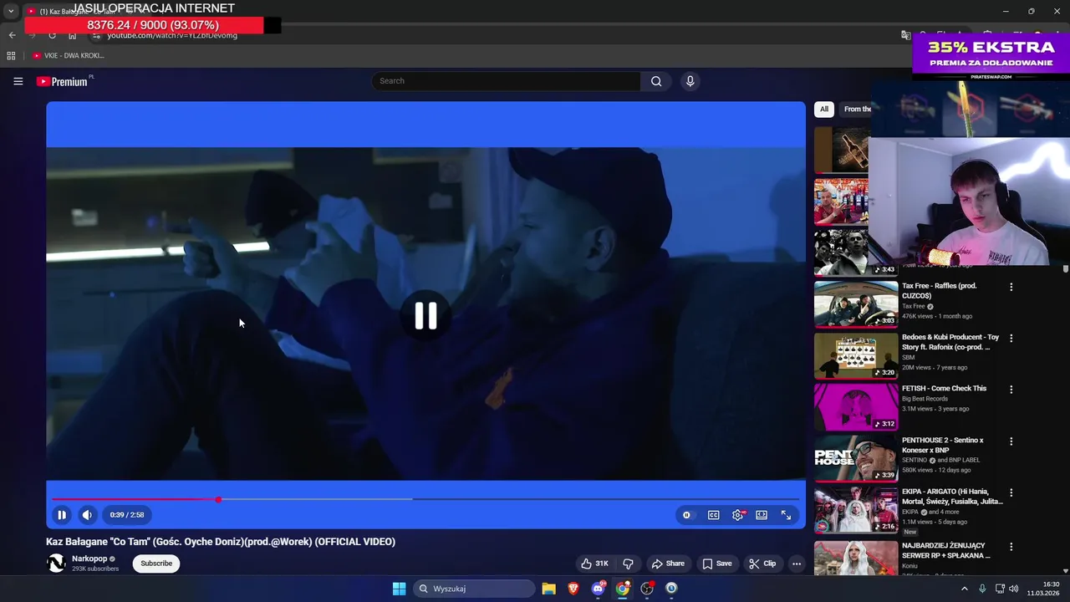Create a Clip of the video
Screen dimensions: 1070x602
(762, 564)
